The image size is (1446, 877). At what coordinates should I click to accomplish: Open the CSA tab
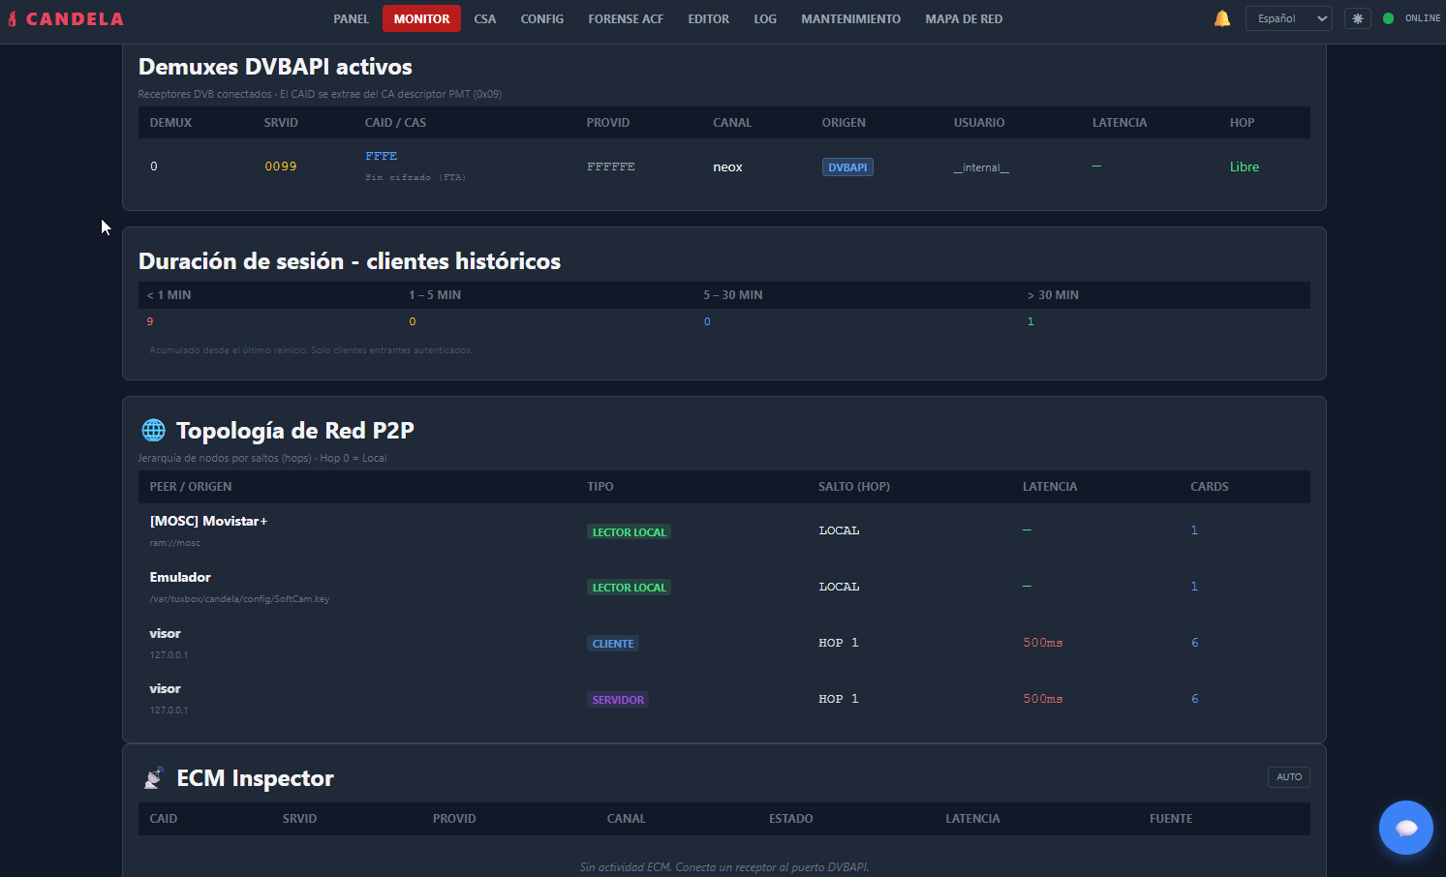[x=485, y=18]
